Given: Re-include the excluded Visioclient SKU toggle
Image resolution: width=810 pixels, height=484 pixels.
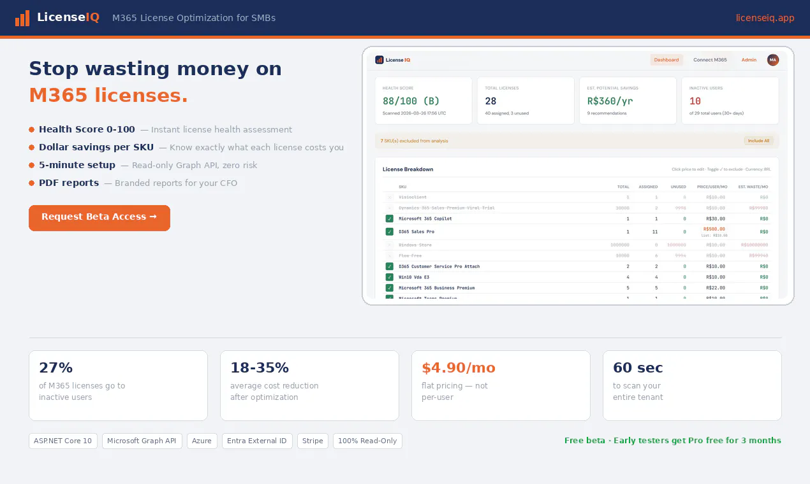Looking at the screenshot, I should click(x=390, y=197).
